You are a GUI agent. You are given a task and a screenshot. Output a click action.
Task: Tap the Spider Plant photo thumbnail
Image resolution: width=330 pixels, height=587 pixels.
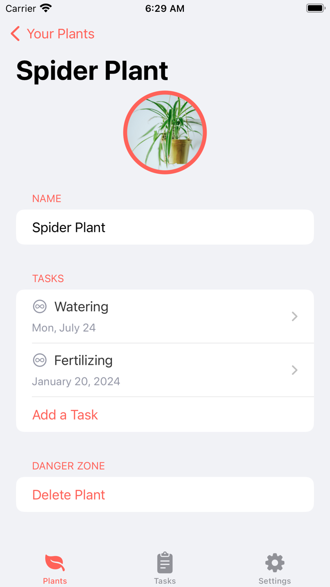165,133
